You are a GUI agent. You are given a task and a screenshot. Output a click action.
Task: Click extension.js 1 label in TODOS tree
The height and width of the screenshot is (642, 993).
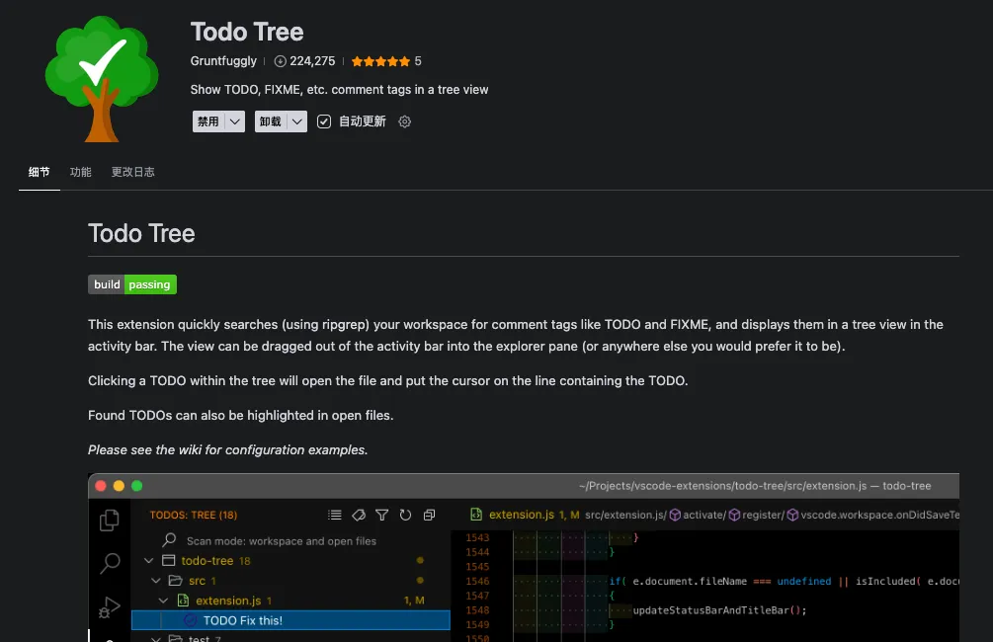234,601
